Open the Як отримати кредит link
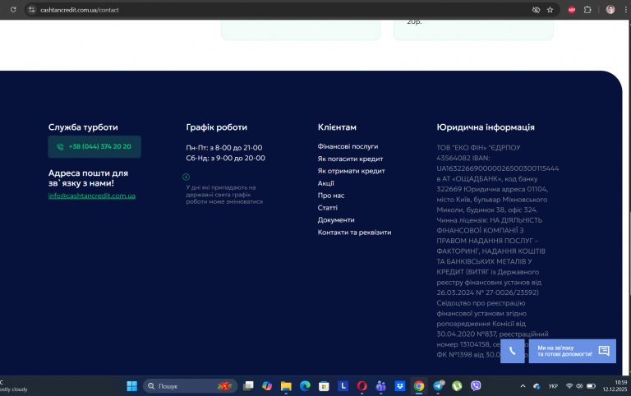Image resolution: width=631 pixels, height=396 pixels. [352, 171]
